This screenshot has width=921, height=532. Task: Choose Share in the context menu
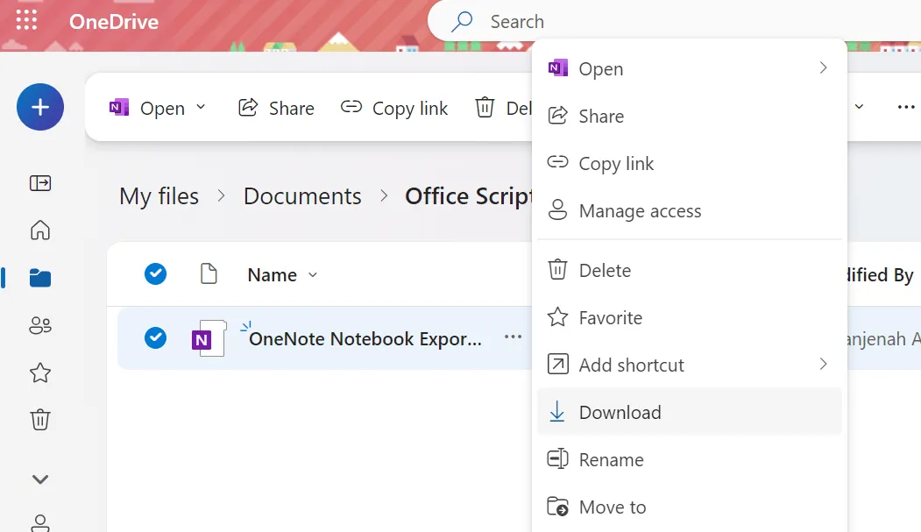click(690, 117)
